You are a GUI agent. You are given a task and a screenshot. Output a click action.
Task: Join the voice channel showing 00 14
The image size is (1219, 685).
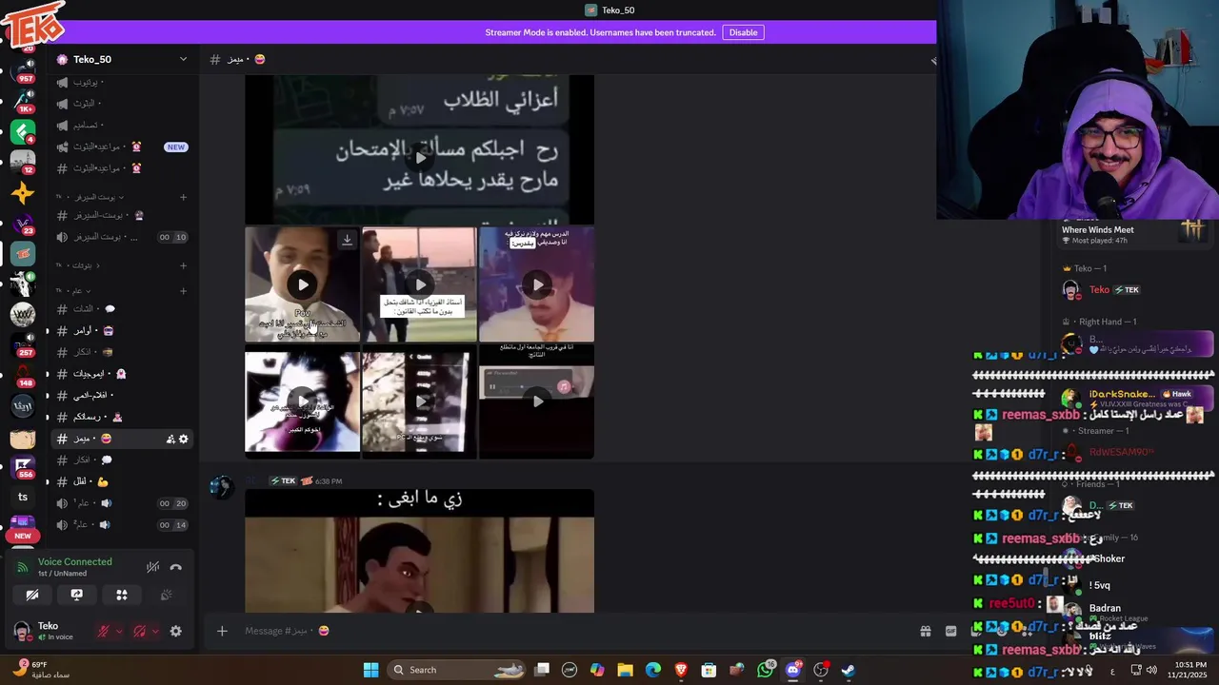[122, 525]
